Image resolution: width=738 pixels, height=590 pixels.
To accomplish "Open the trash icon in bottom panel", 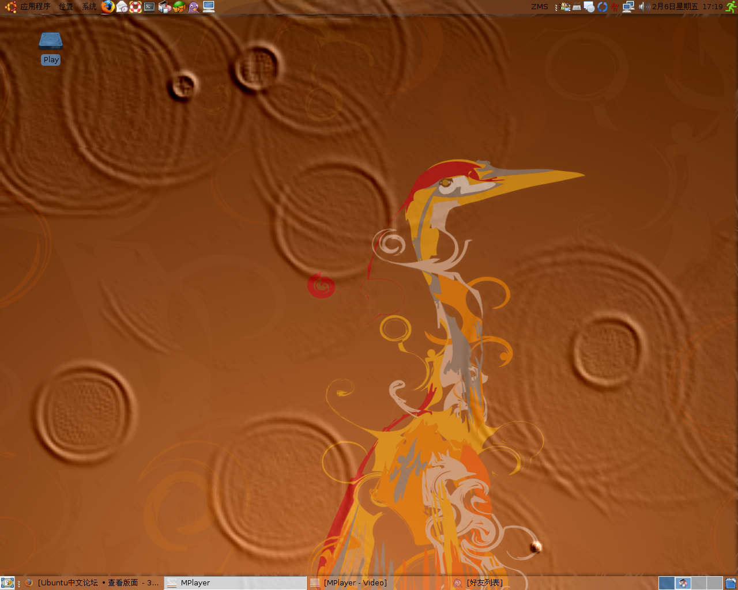I will 731,583.
